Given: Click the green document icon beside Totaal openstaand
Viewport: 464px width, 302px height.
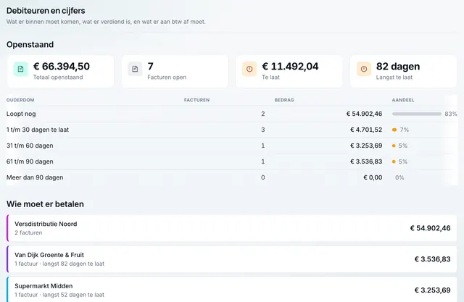Looking at the screenshot, I should pos(21,69).
